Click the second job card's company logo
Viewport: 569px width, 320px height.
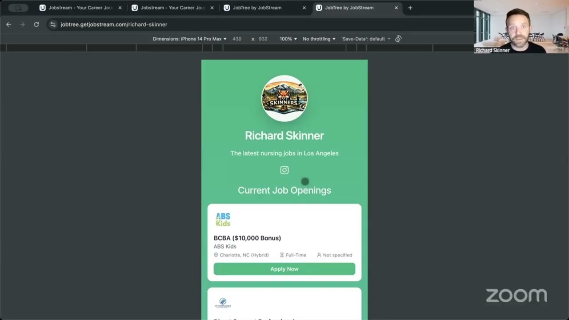(x=223, y=303)
